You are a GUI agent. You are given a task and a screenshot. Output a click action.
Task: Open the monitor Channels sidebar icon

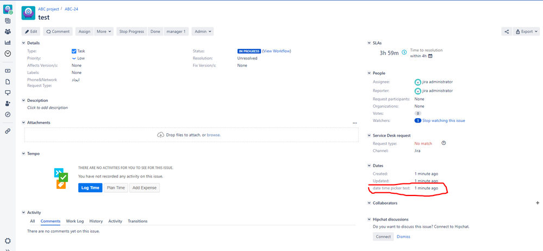point(8,93)
